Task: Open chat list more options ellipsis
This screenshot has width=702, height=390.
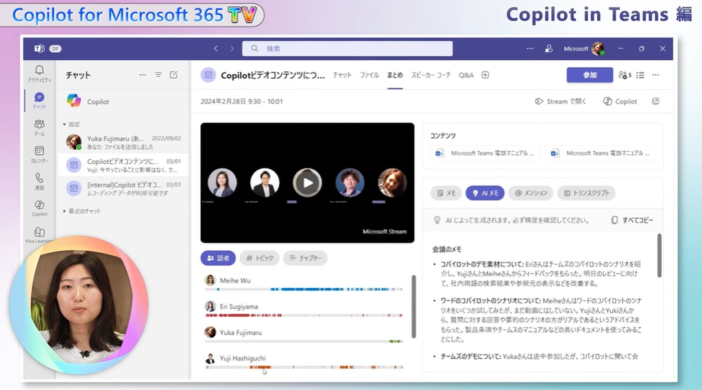Action: tap(143, 75)
